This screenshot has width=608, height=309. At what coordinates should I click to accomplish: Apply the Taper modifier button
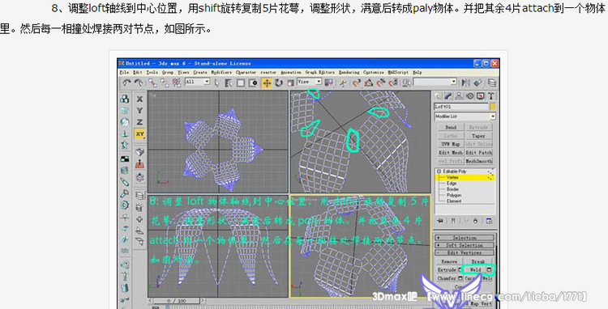[478, 136]
